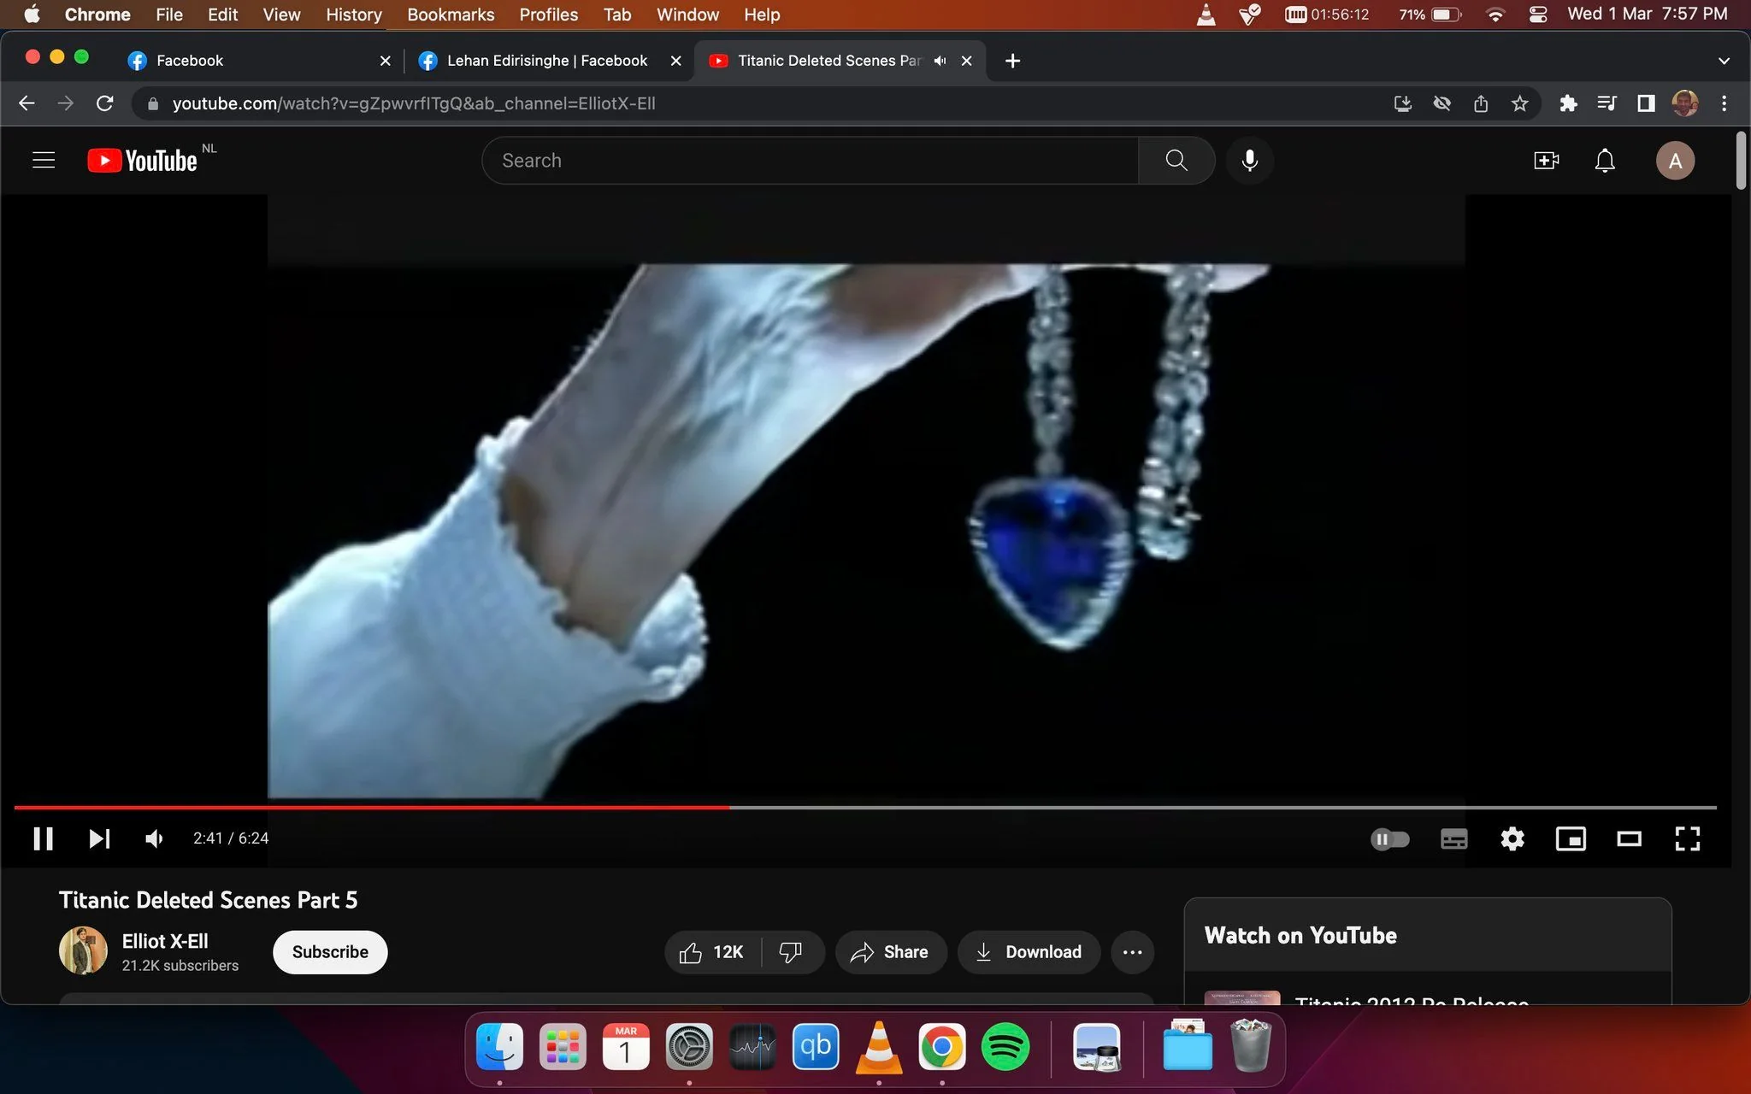Viewport: 1751px width, 1094px height.
Task: Click the search magnifier button
Action: pos(1176,161)
